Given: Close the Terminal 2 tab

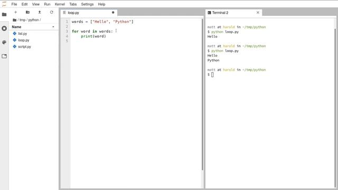Looking at the screenshot, I should [x=258, y=13].
